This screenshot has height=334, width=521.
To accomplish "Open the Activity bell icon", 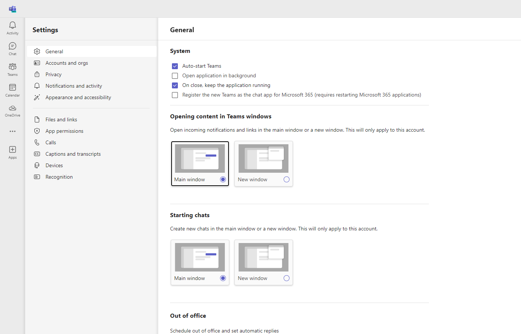I will coord(13,25).
